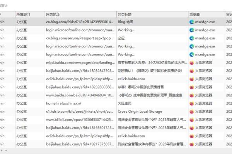Click the Edge icon in the 必应 row
This screenshot has width=232, height=154.
(x=192, y=38)
